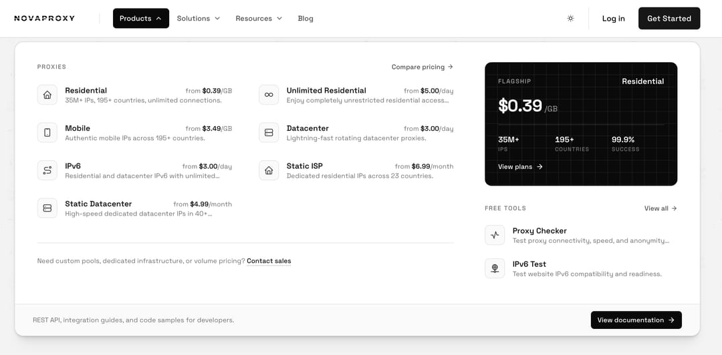The width and height of the screenshot is (722, 355).
Task: Click the IPv6 route icon
Action: 47,170
